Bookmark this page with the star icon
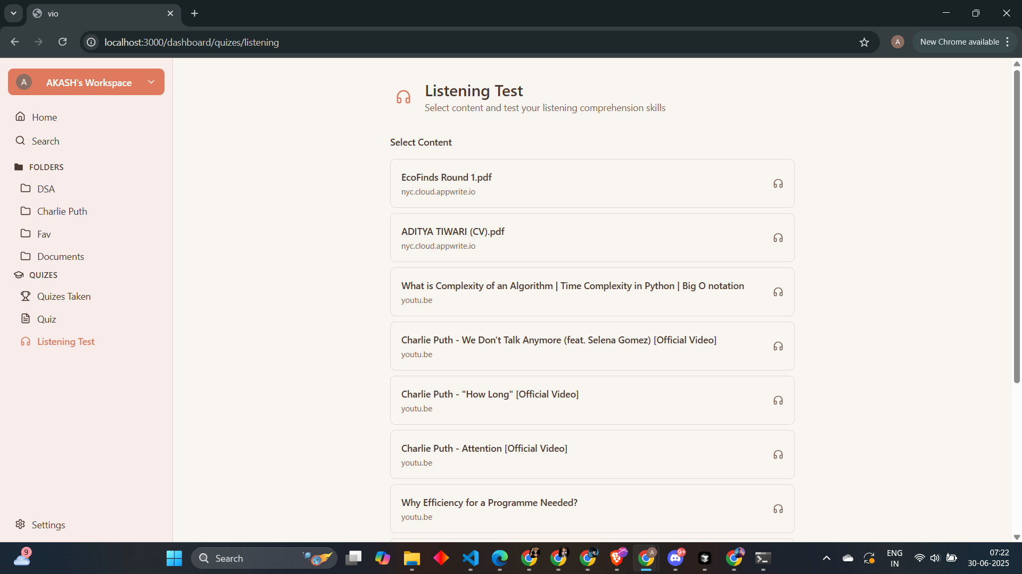 click(x=864, y=42)
